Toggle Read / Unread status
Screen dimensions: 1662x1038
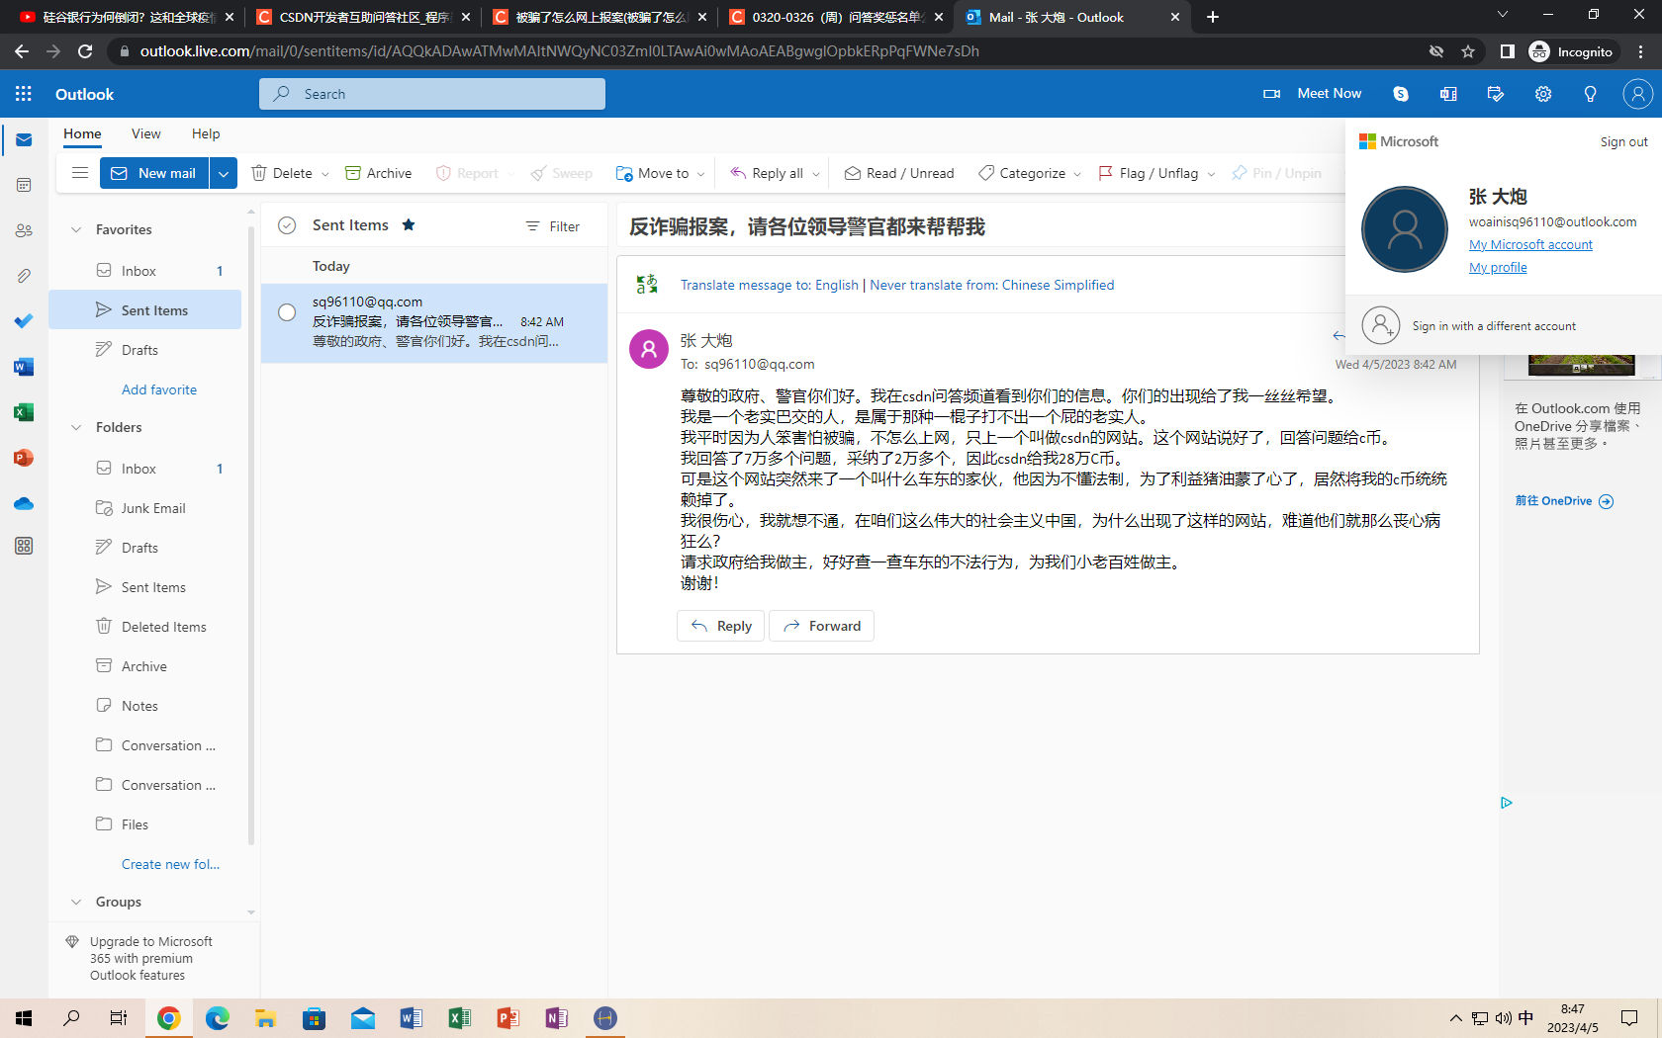point(899,173)
